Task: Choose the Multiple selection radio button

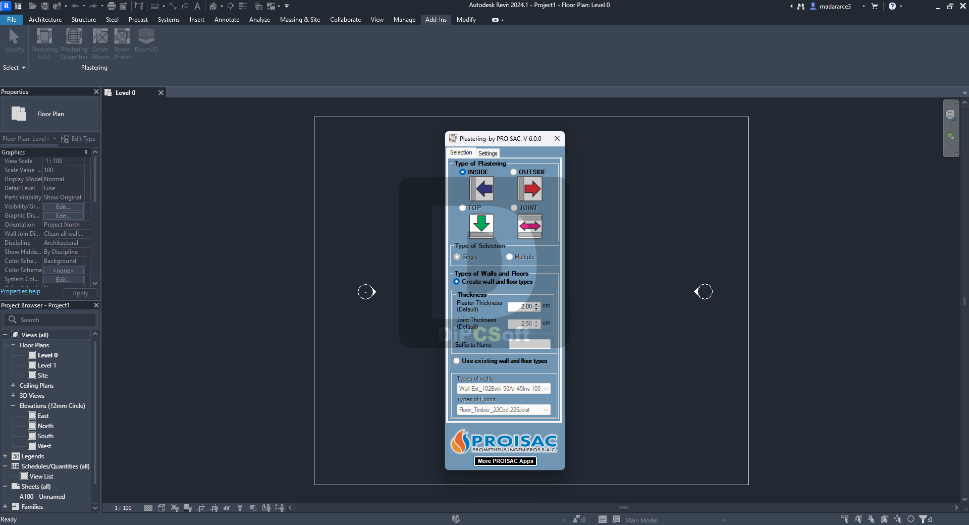Action: point(509,257)
